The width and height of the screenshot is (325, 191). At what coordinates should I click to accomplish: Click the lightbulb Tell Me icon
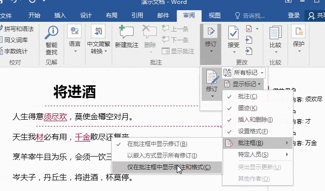click(x=238, y=16)
